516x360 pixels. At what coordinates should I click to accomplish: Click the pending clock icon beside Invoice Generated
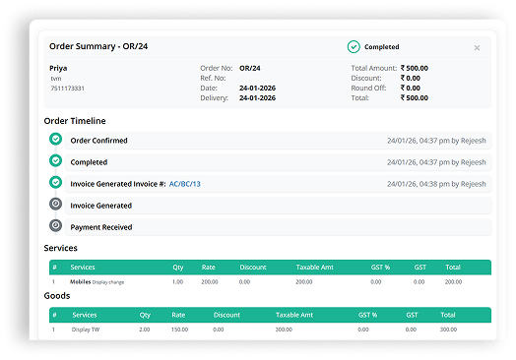pyautogui.click(x=55, y=205)
